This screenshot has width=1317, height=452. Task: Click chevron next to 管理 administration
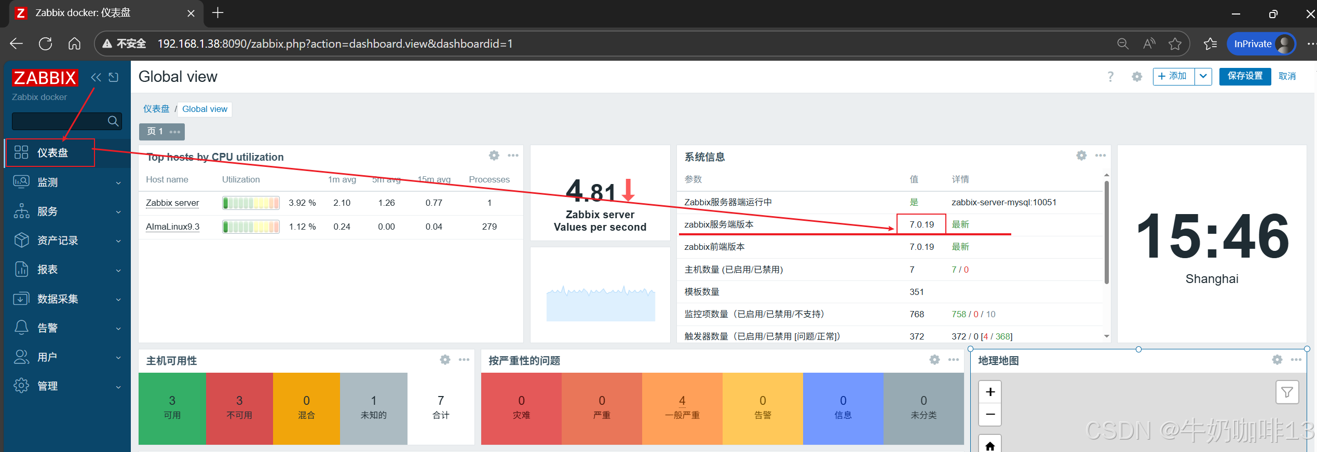(118, 387)
